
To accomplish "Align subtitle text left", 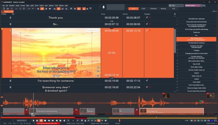I will [38, 9].
